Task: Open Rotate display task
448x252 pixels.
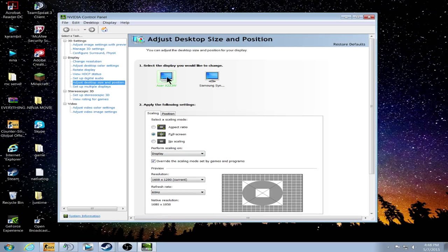Action: [84, 70]
